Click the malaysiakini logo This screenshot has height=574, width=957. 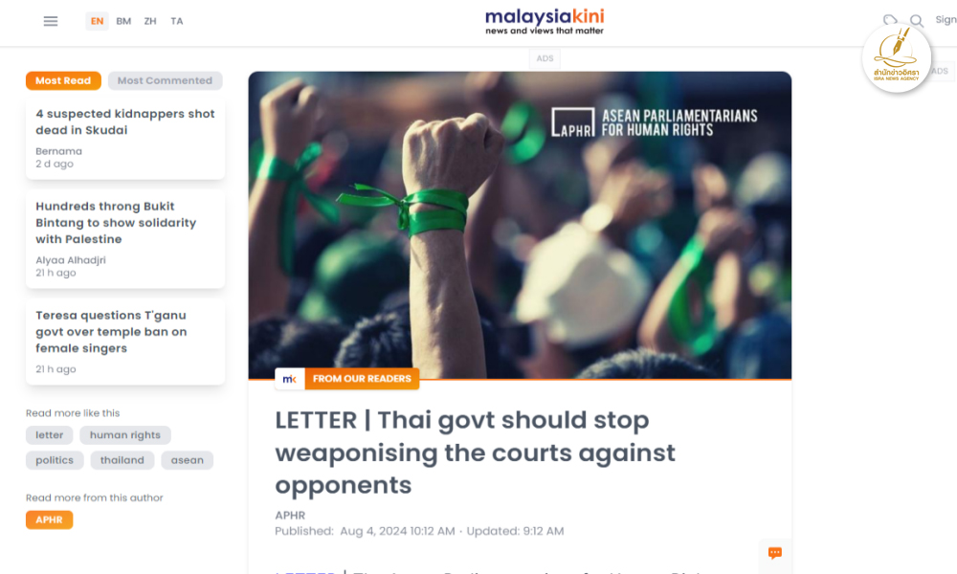545,21
